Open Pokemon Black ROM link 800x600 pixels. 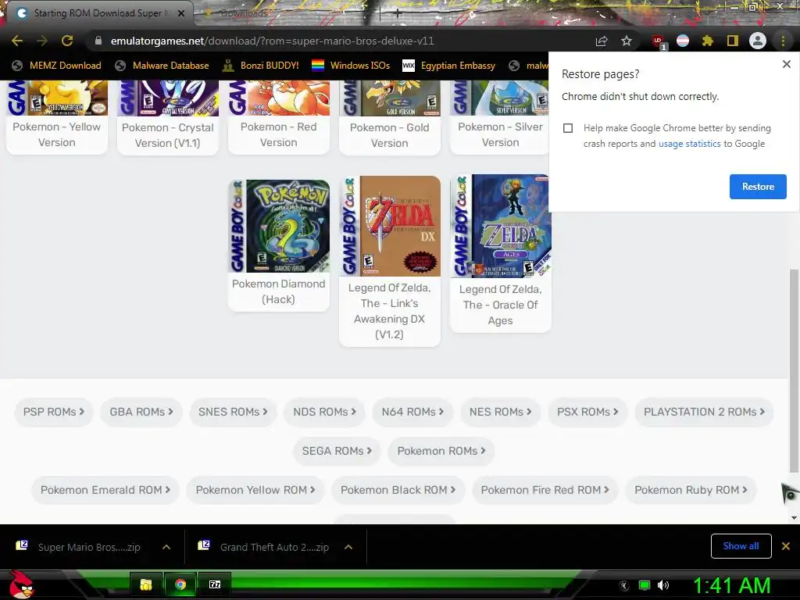[x=398, y=490]
